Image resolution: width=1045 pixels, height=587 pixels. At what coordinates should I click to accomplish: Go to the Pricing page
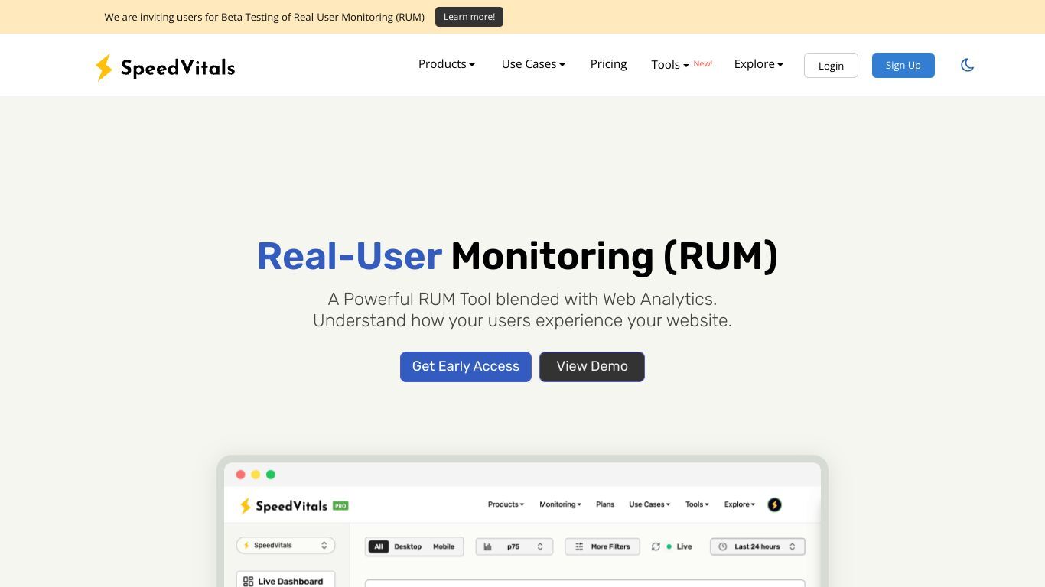tap(608, 64)
